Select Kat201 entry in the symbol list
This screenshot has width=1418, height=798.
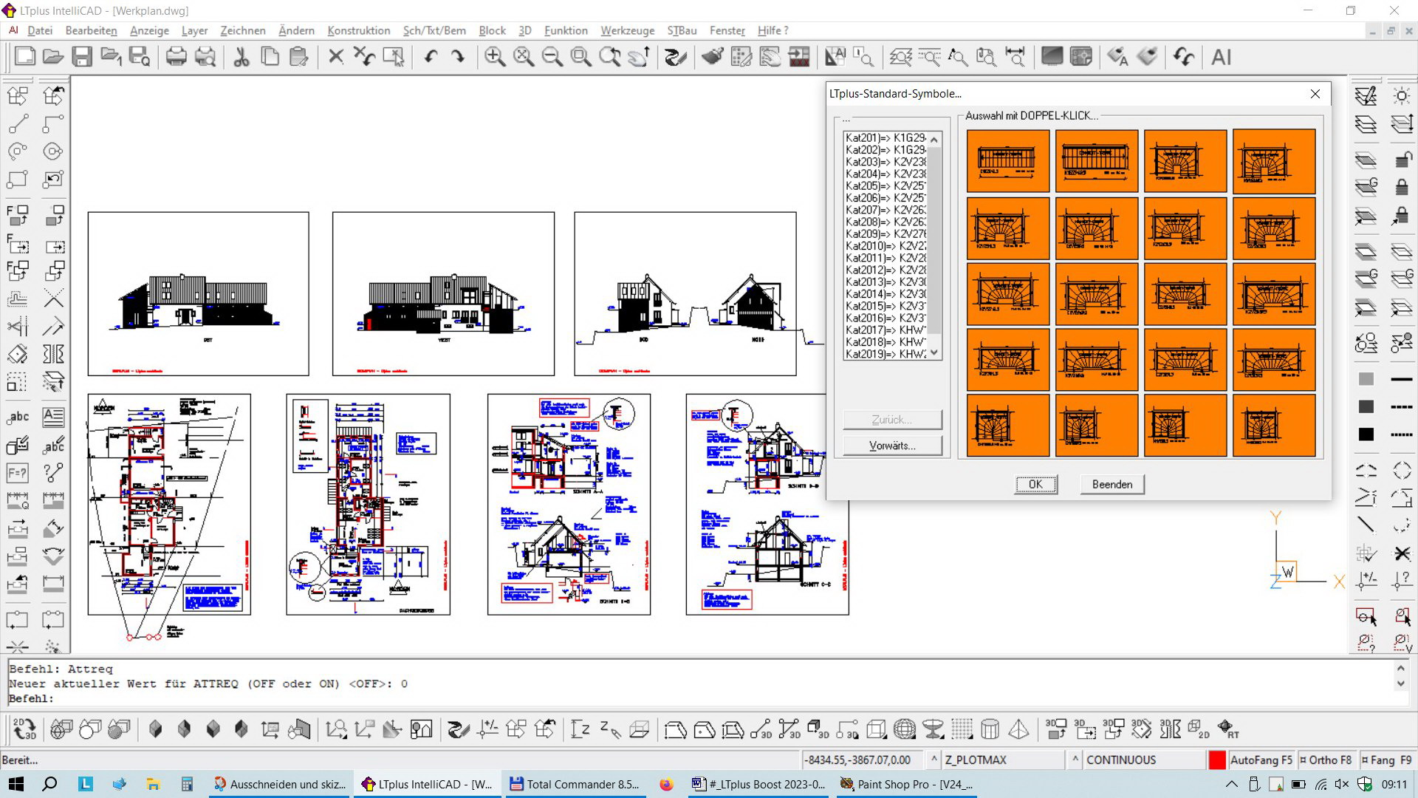click(886, 137)
